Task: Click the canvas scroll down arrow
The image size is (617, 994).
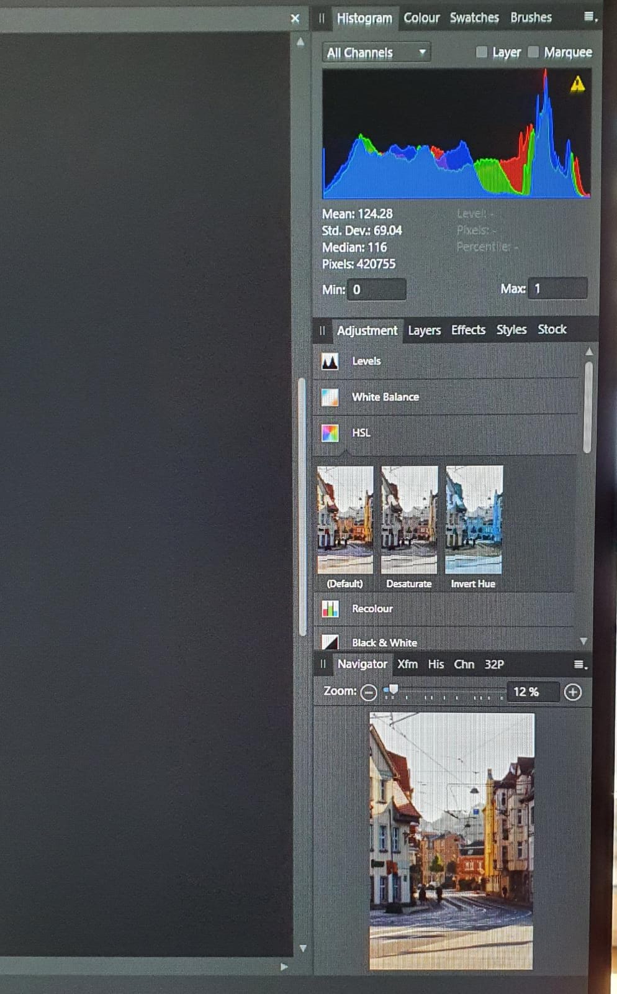Action: click(x=303, y=948)
